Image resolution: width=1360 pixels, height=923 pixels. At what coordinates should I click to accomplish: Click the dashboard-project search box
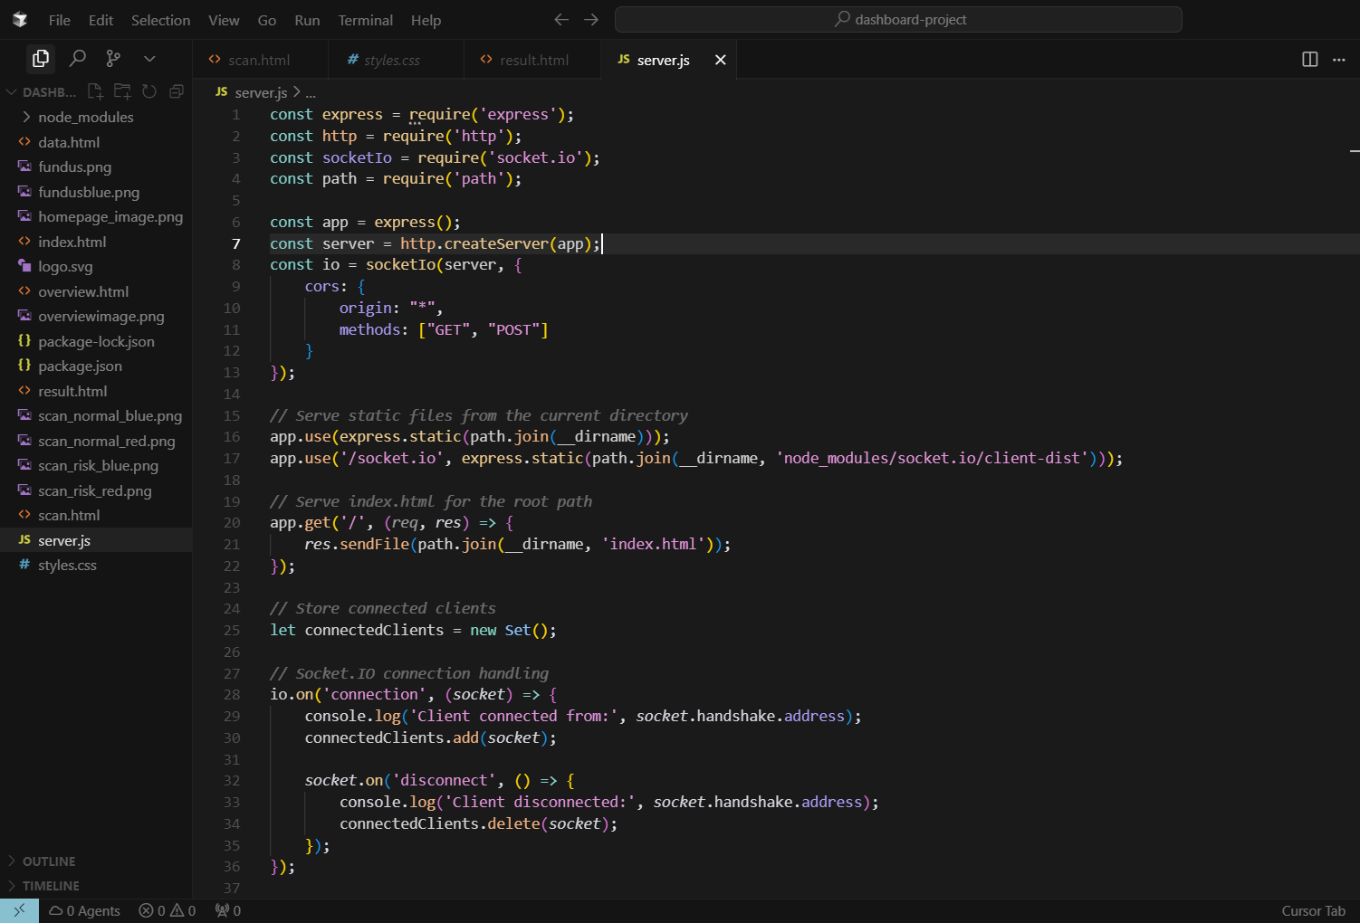coord(898,19)
